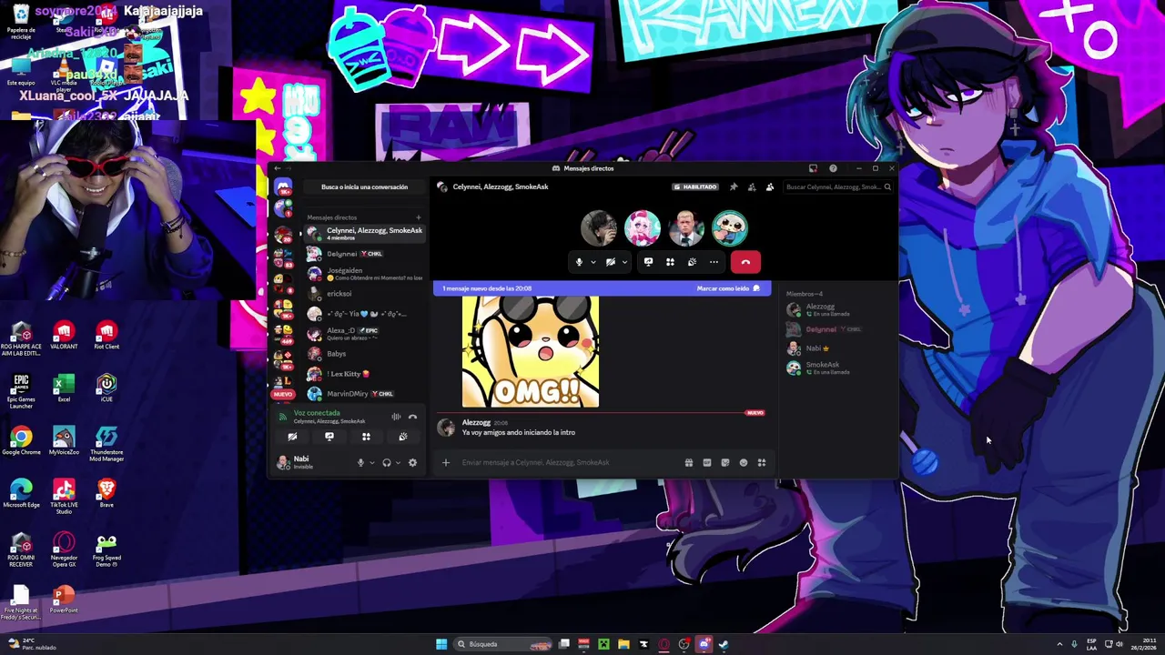
Task: Expand input device arrow in user panel
Action: pos(371,462)
